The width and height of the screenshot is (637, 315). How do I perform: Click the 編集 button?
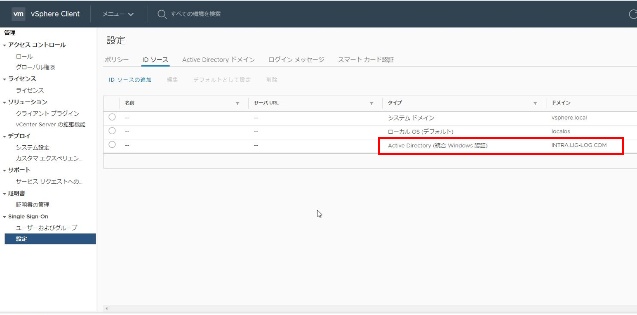click(172, 80)
